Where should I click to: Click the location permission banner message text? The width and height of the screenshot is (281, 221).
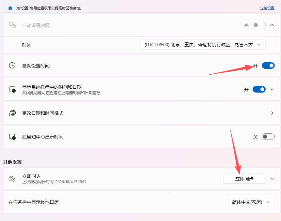coord(49,8)
